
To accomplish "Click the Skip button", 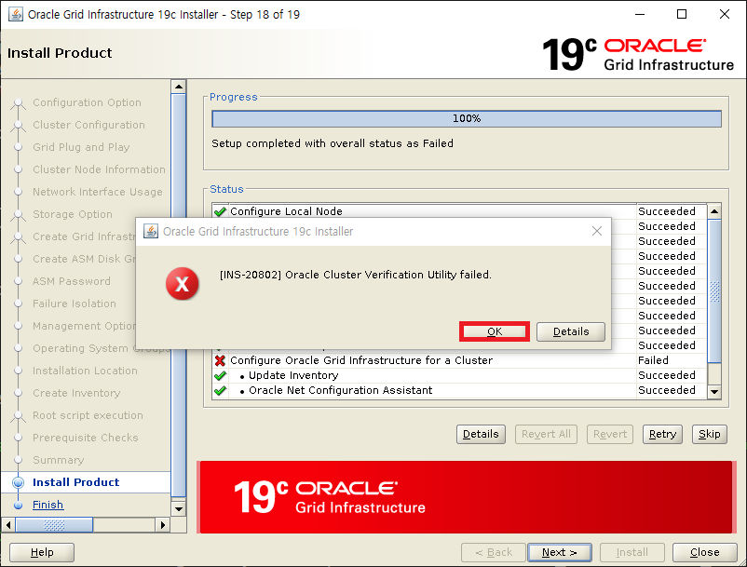I will tap(710, 434).
